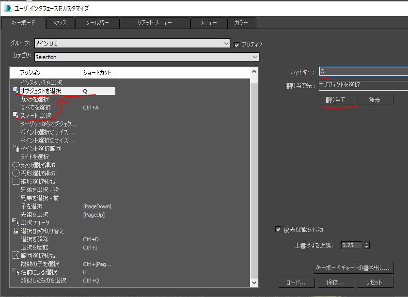Toggle the アクティブ (Active) checkbox
Screen dimensions: 408x297
point(236,45)
